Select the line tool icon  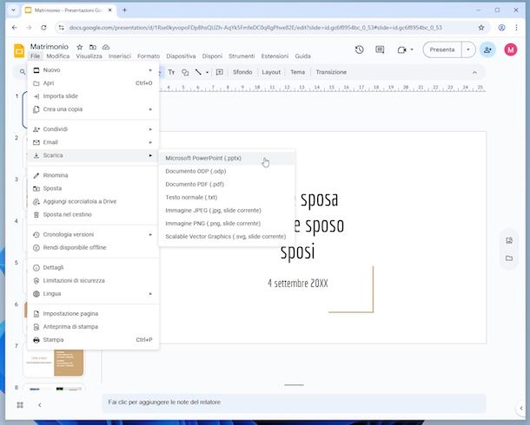click(198, 72)
